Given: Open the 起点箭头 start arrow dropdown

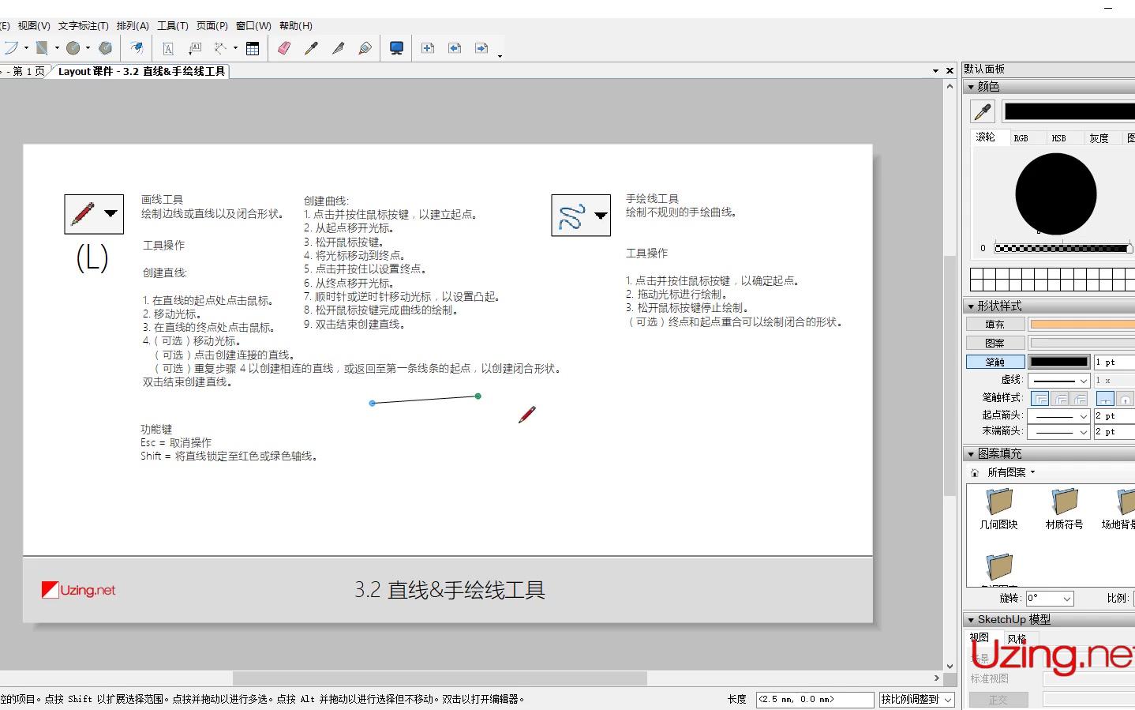Looking at the screenshot, I should 1083,415.
